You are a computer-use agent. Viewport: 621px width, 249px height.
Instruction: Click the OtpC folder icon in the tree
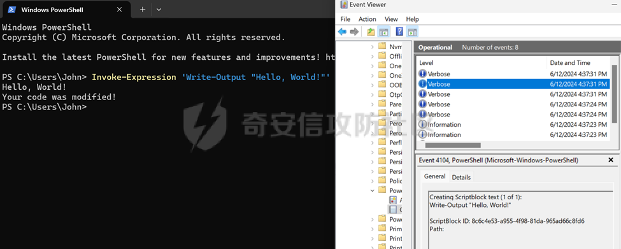click(x=382, y=94)
